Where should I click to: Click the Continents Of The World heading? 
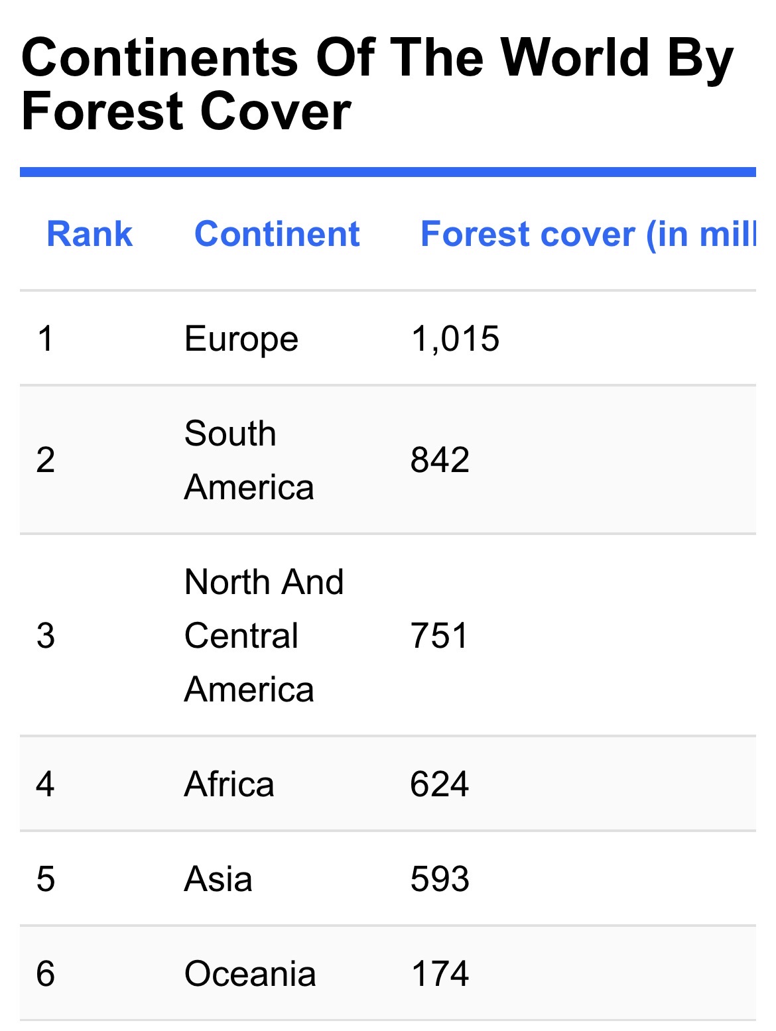click(377, 84)
